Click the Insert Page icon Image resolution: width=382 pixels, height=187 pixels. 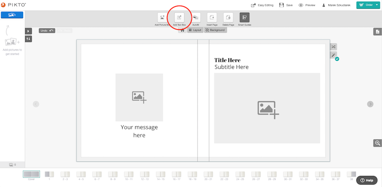pyautogui.click(x=212, y=17)
